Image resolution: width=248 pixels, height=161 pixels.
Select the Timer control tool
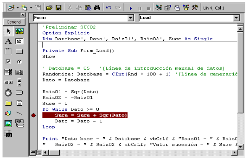pyautogui.click(x=8, y=93)
